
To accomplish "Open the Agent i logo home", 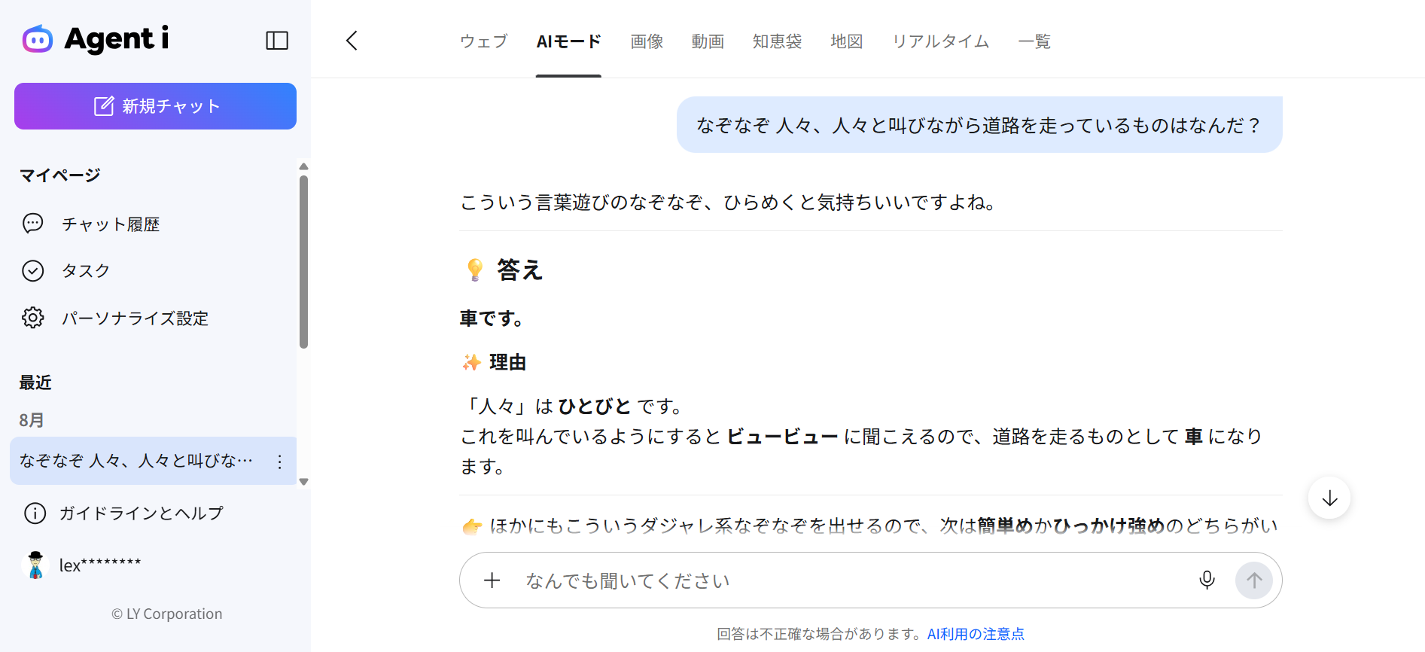I will 96,39.
